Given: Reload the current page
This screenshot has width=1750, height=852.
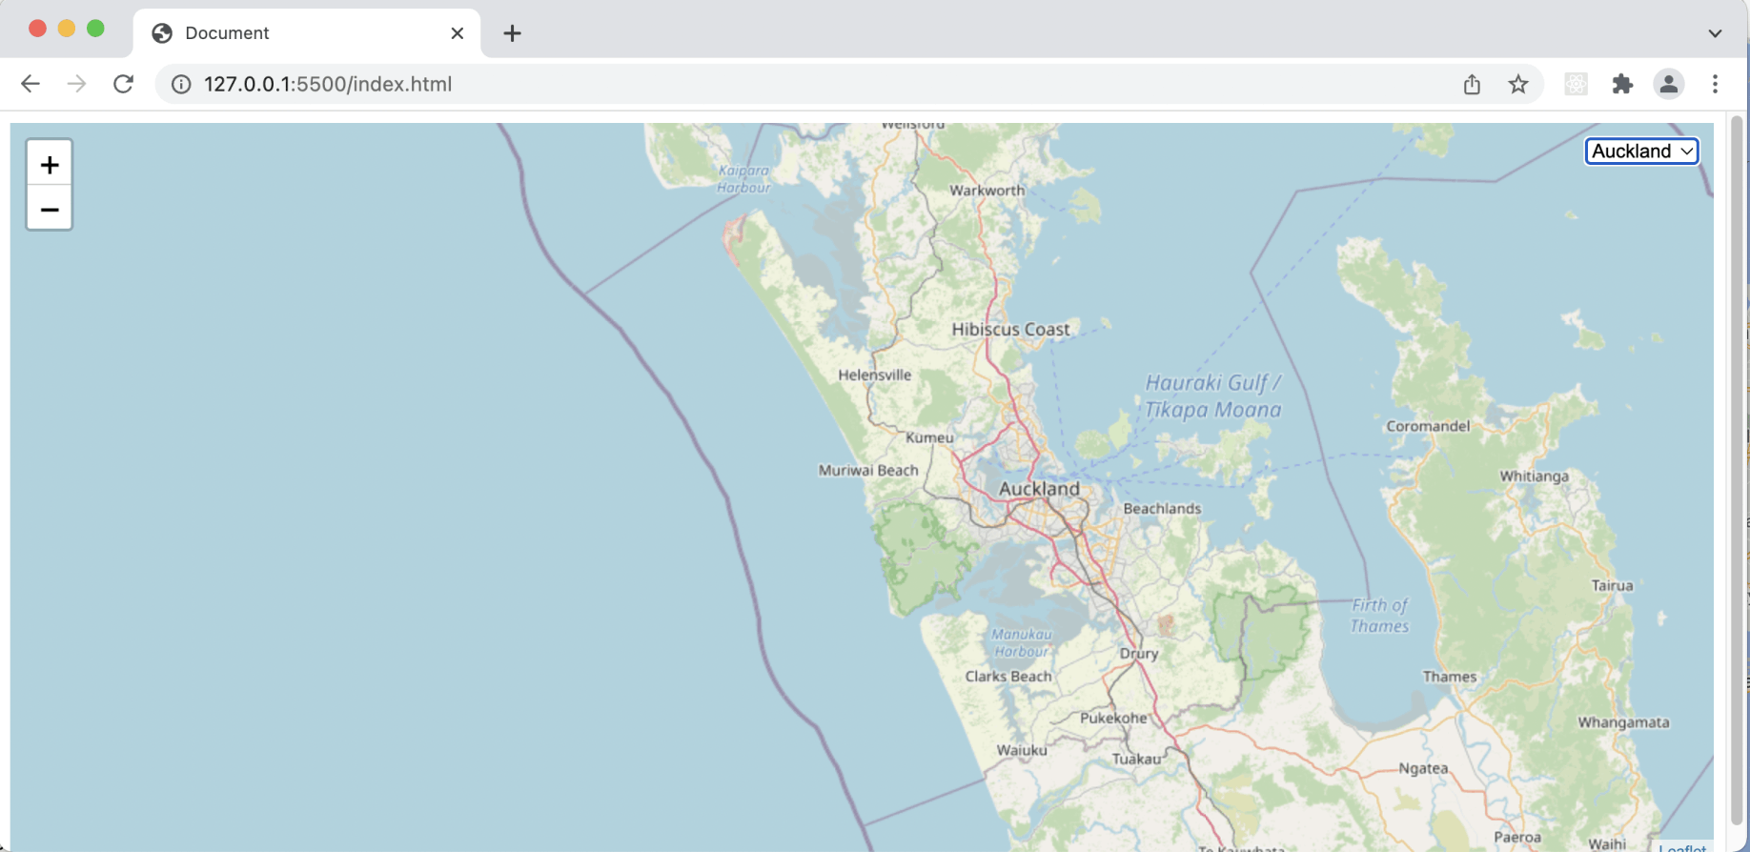Looking at the screenshot, I should point(123,84).
